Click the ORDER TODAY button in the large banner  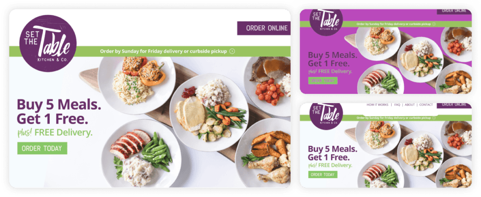point(42,148)
